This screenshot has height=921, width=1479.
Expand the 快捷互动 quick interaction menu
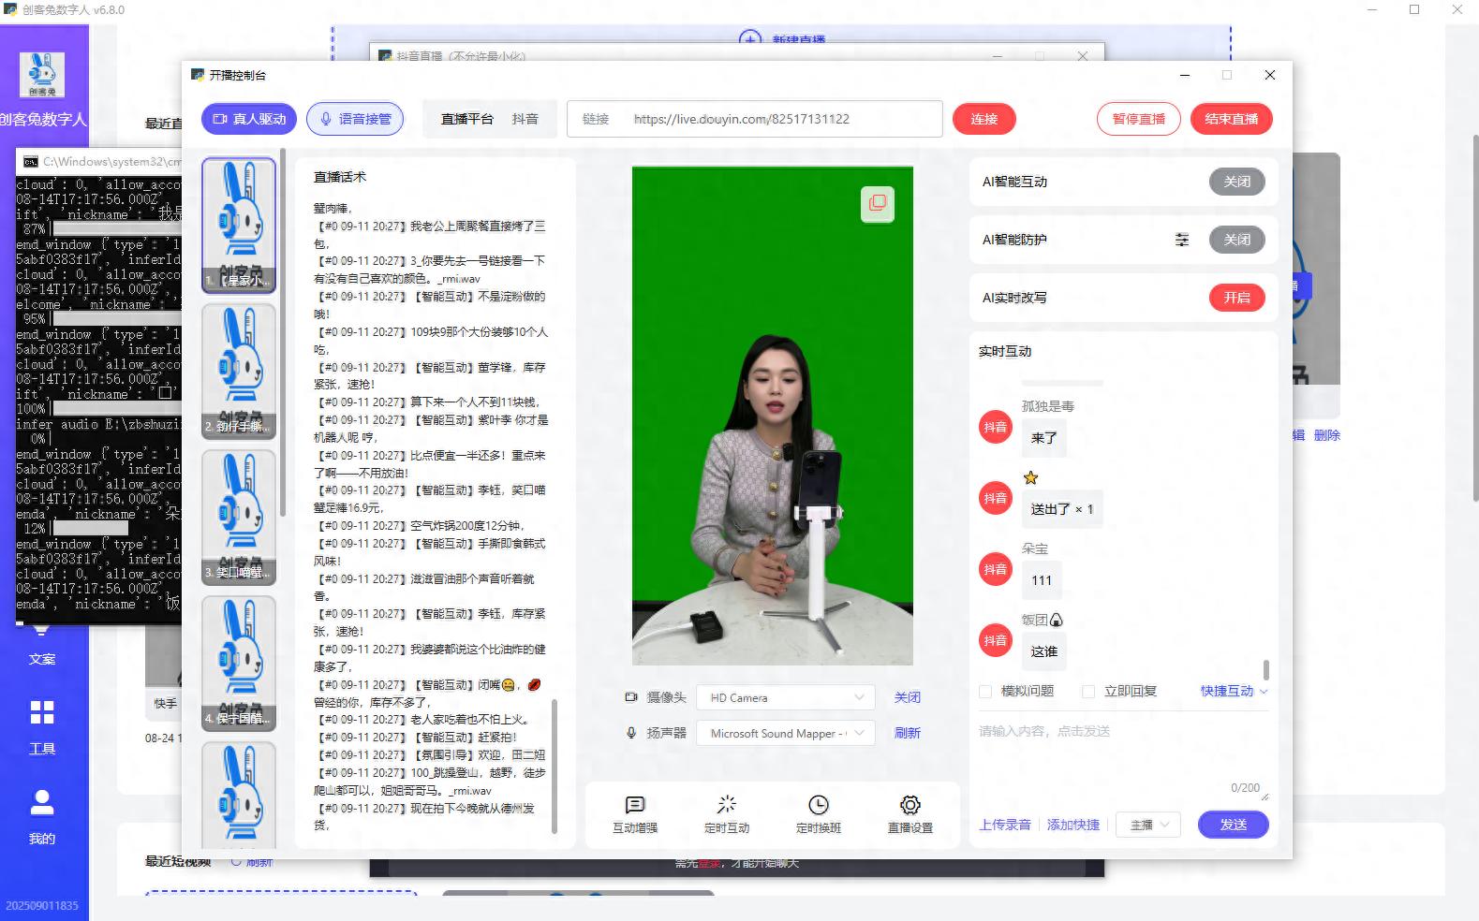point(1234,692)
